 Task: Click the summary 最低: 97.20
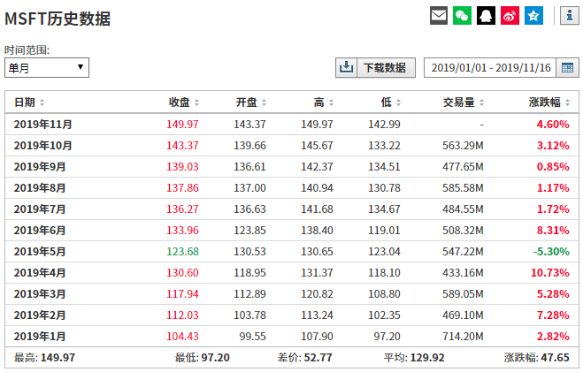(x=203, y=357)
